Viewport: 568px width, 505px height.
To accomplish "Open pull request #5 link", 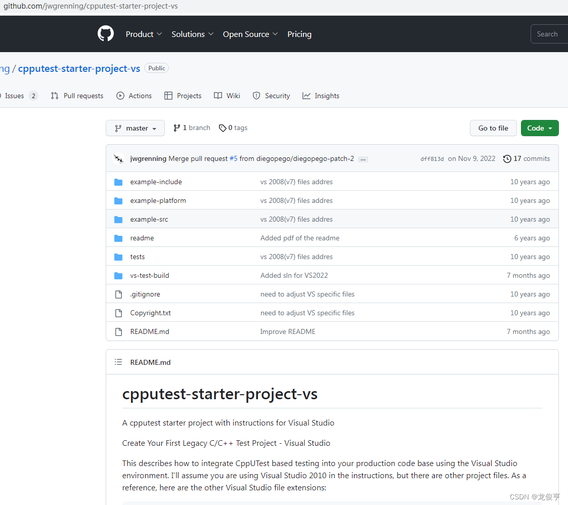I will (234, 158).
